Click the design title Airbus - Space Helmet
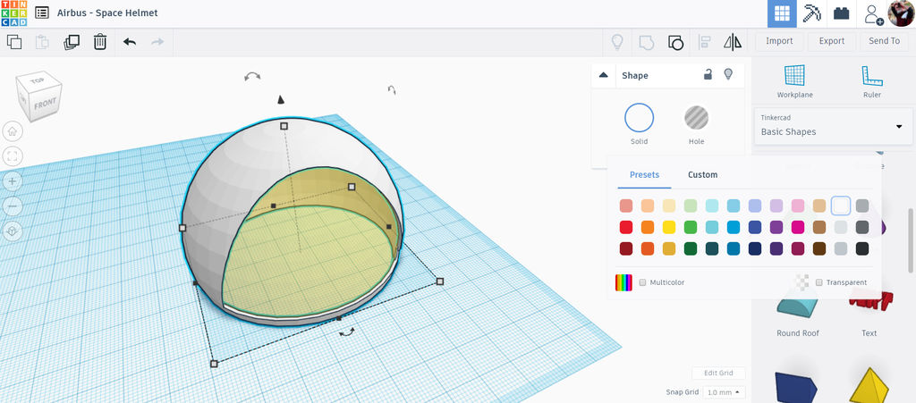 pyautogui.click(x=107, y=13)
